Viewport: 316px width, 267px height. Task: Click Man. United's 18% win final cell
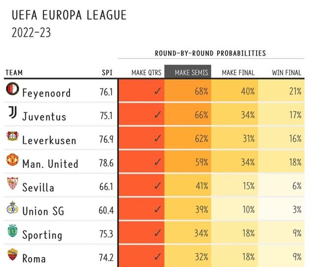295,162
